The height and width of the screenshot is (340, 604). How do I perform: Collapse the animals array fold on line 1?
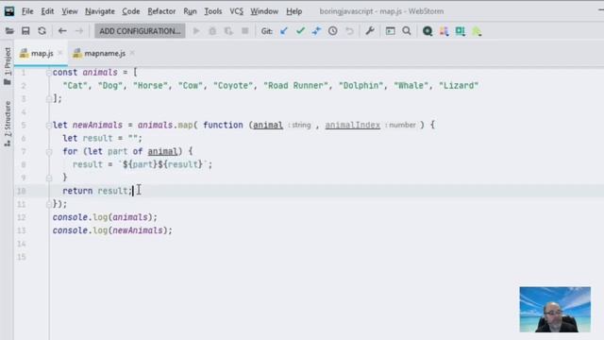click(x=48, y=73)
